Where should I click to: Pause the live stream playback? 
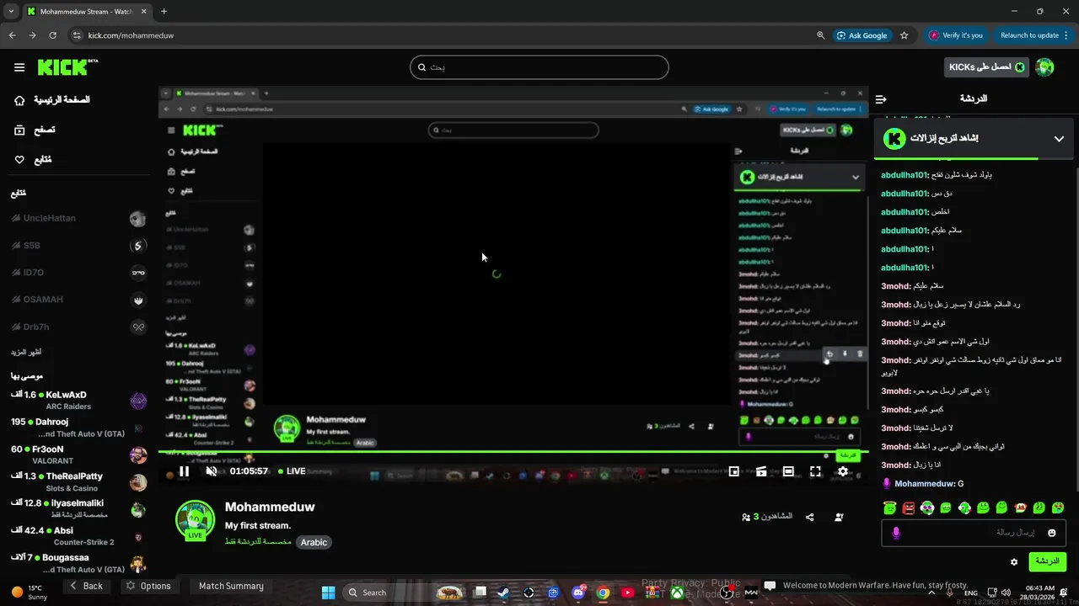click(x=184, y=471)
